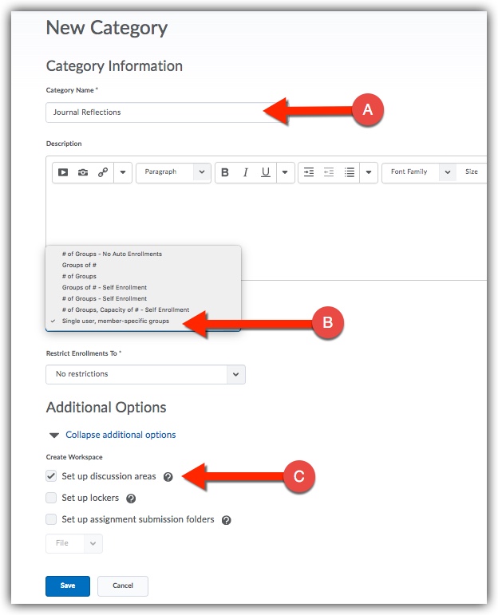
Task: Click the bulleted list icon
Action: [x=349, y=172]
